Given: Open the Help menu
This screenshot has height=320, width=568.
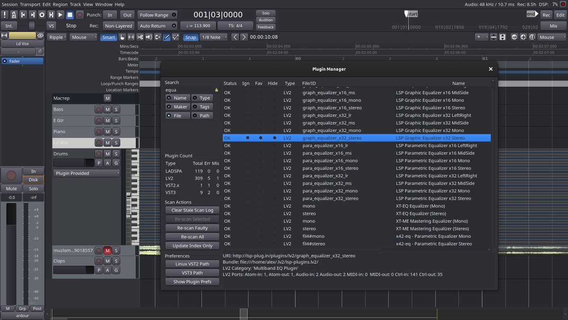Looking at the screenshot, I should [x=119, y=4].
